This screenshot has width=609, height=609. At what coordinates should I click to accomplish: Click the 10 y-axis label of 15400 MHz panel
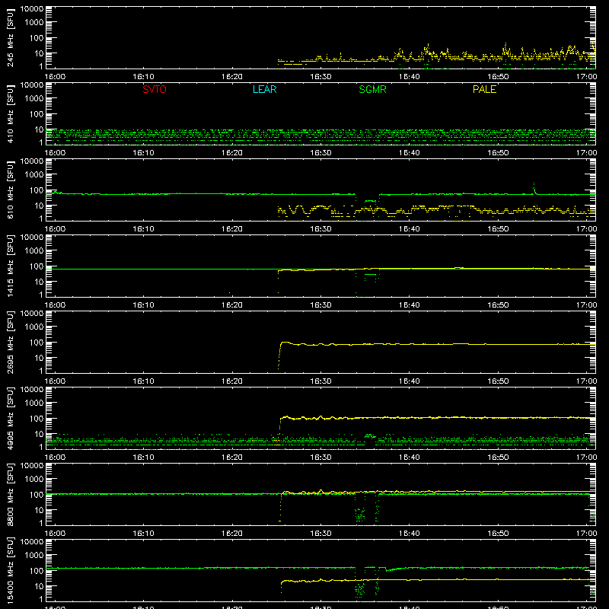coord(39,586)
